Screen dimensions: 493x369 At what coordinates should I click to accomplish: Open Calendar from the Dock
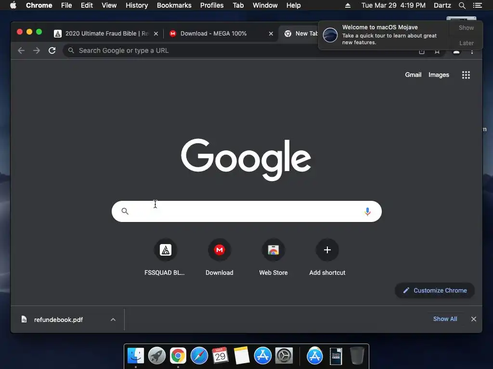220,356
